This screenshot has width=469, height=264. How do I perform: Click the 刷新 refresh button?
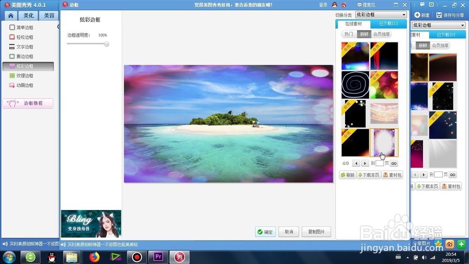348,175
